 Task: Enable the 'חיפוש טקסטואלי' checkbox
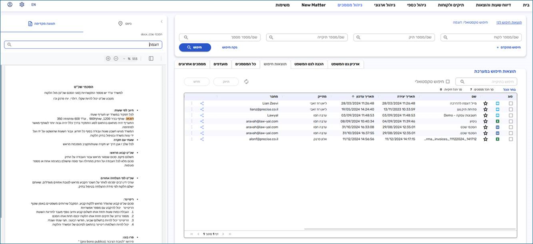pyautogui.click(x=448, y=82)
